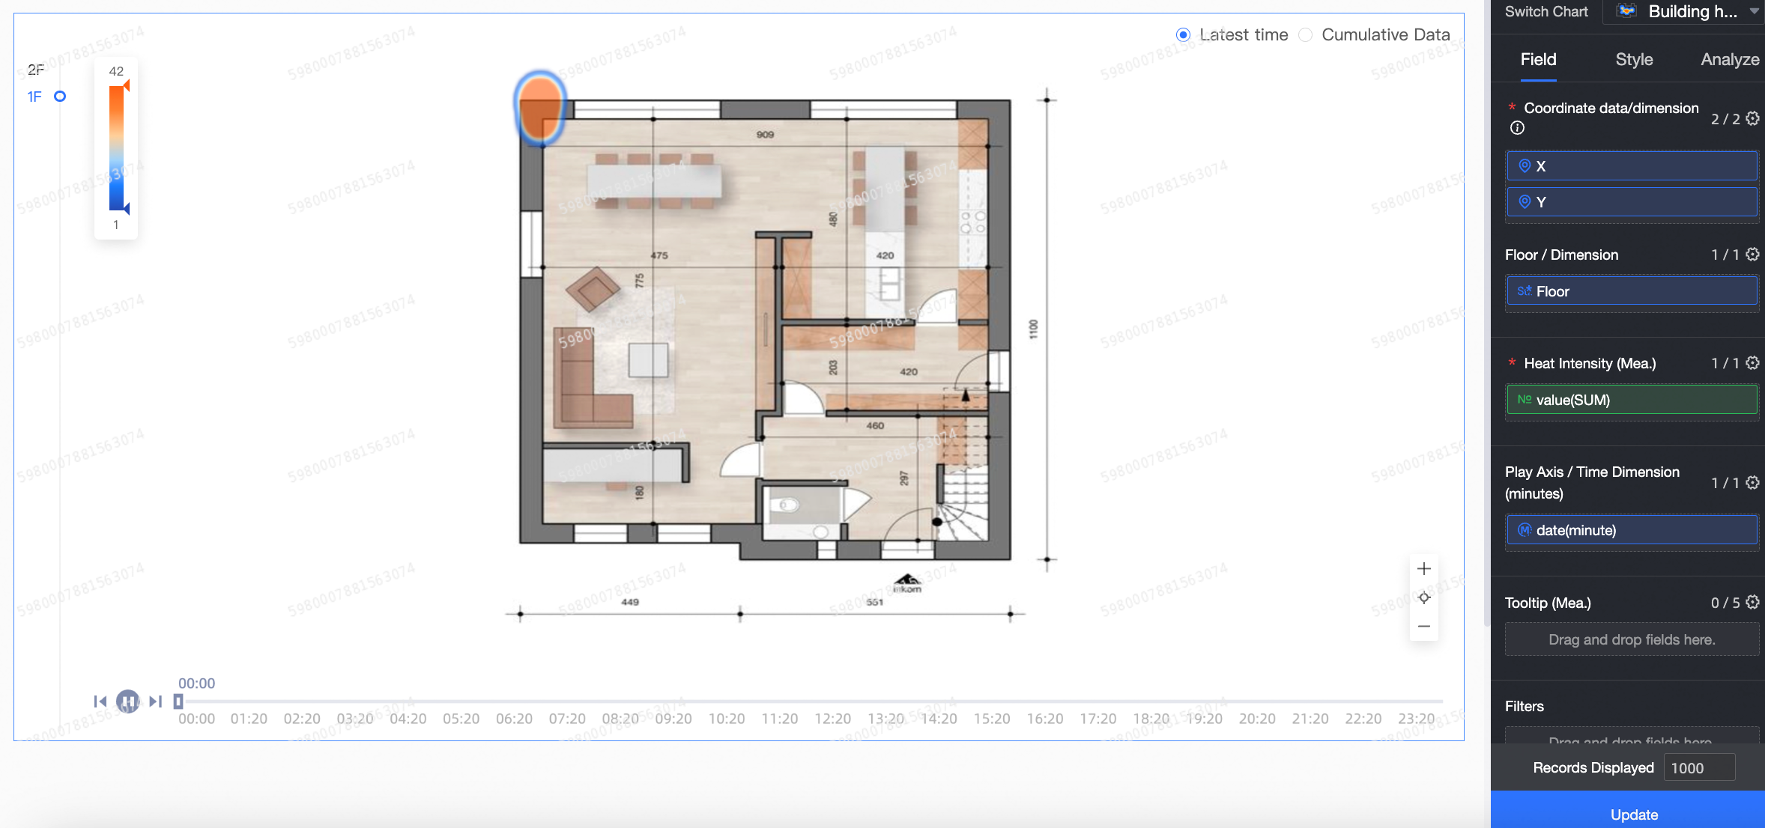
Task: Open Play Axis time dimension settings
Action: pyautogui.click(x=1752, y=483)
